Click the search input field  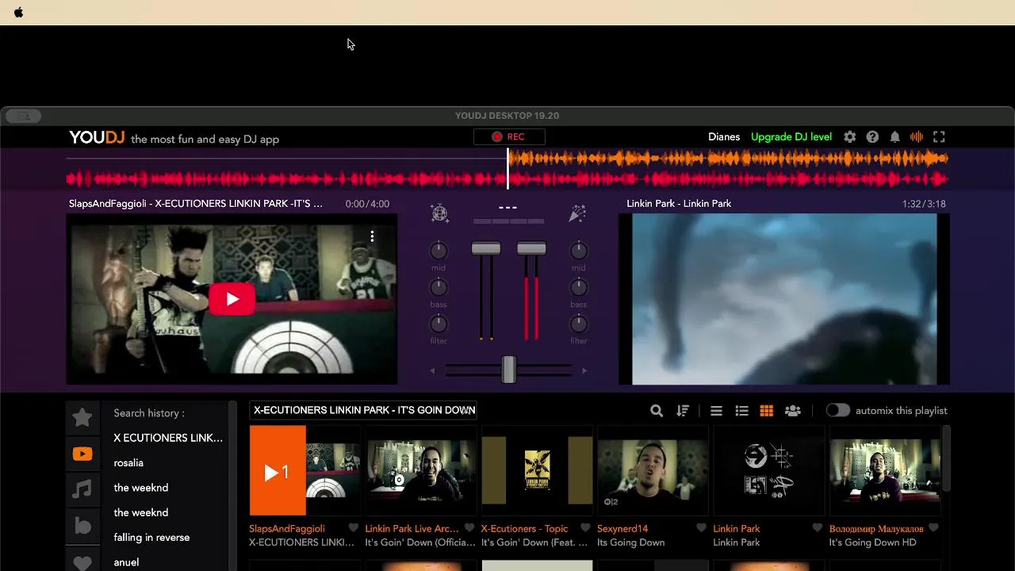click(363, 410)
